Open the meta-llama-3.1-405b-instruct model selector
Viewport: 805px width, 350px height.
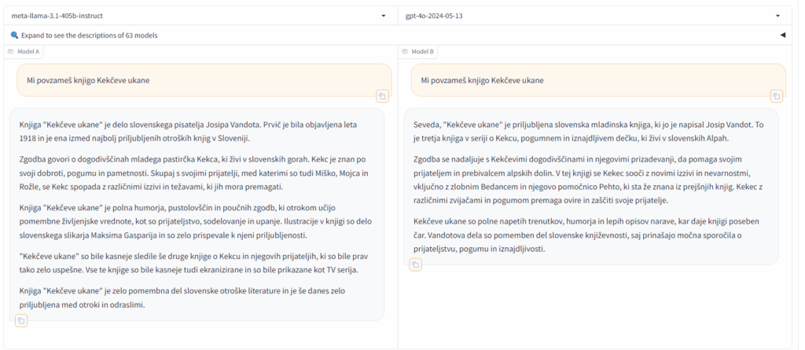pos(197,15)
